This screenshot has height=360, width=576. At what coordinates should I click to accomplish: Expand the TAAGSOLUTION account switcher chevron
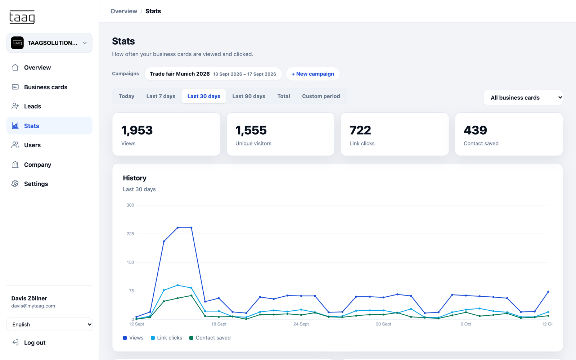85,43
